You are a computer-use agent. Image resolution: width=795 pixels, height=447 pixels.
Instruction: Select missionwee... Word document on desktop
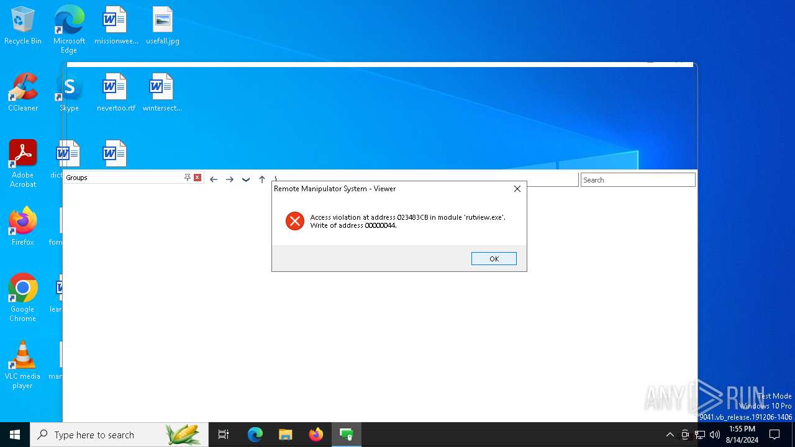(x=116, y=26)
